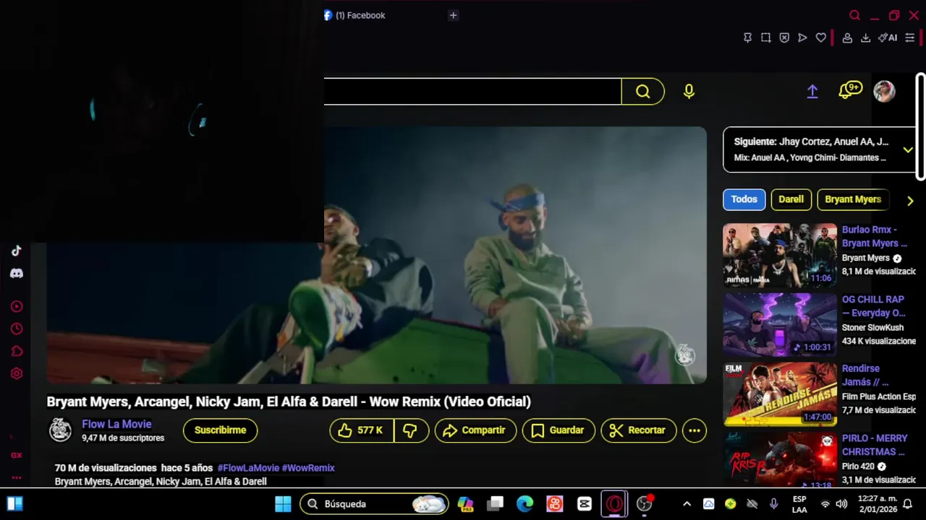The image size is (926, 520).
Task: Open the extensions cube icon in sidebar
Action: tap(17, 351)
